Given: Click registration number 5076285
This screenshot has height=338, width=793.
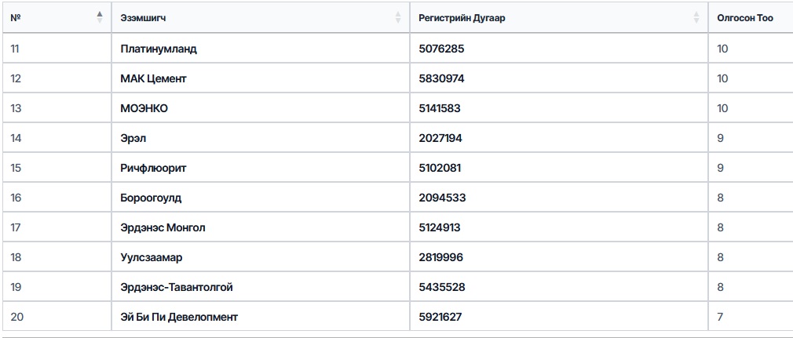Looking at the screenshot, I should coord(441,49).
